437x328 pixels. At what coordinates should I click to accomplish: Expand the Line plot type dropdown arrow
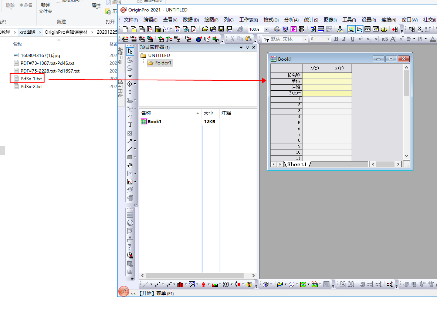[151, 284]
